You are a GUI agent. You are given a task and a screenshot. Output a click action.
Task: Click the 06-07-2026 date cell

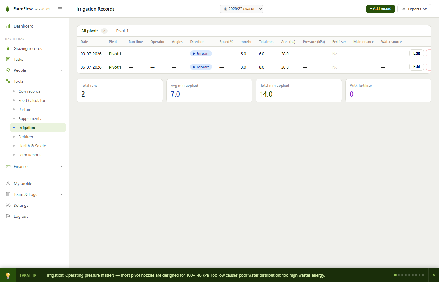click(x=91, y=67)
